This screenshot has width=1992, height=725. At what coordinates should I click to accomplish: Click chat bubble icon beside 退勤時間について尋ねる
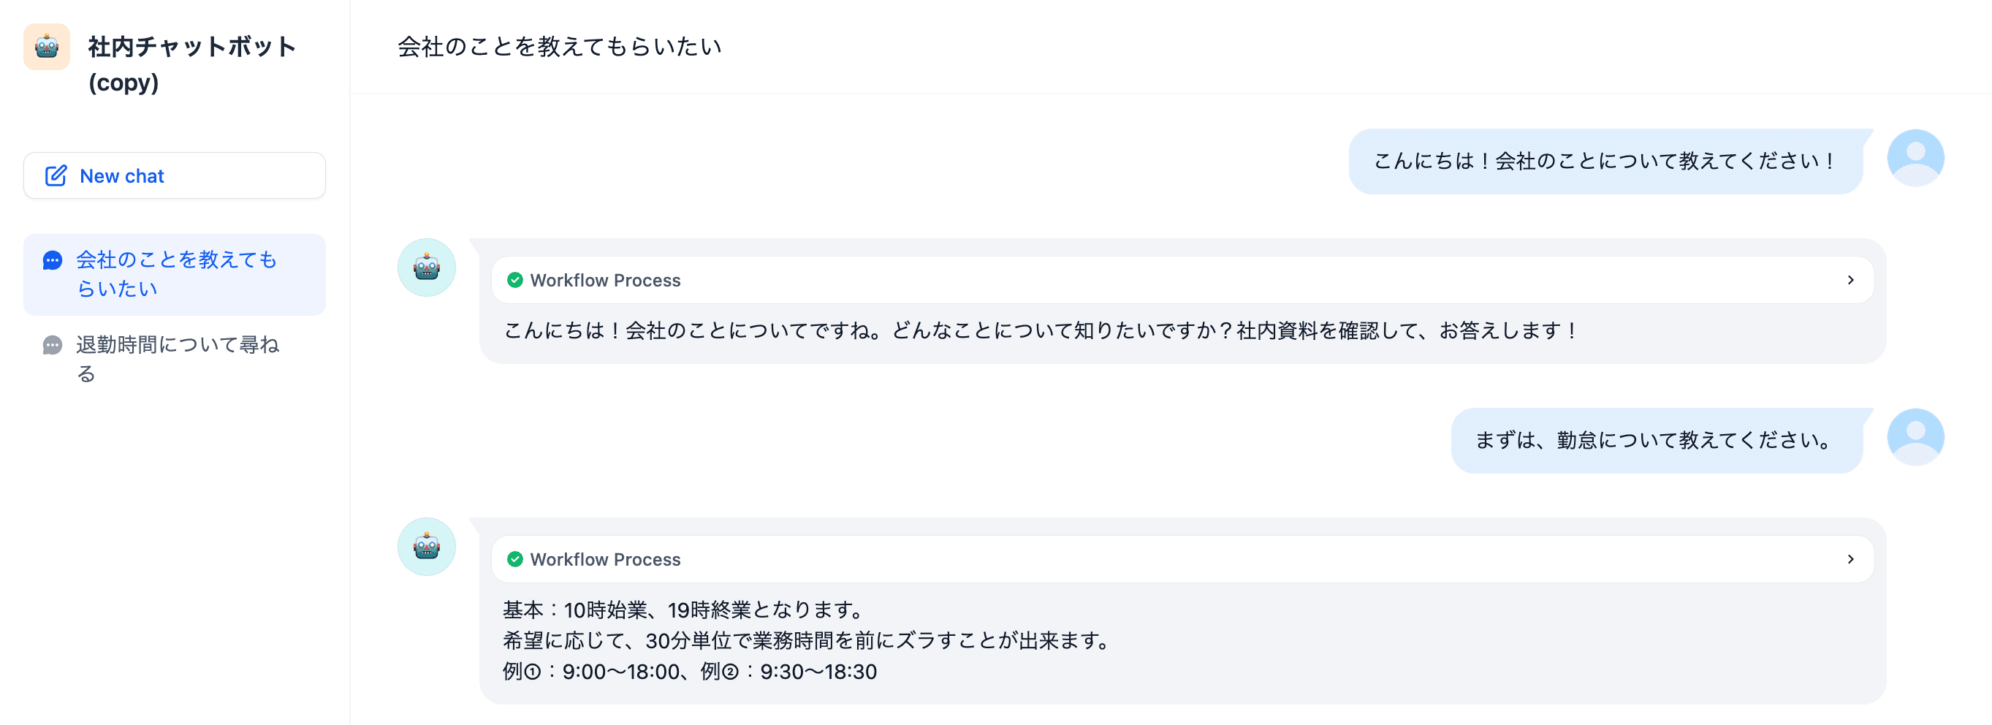point(53,345)
